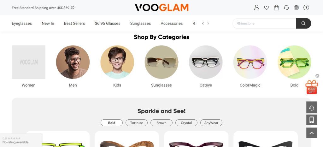The width and height of the screenshot is (323, 147).
Task: Show previous navigation items with left chevron
Action: [x=203, y=24]
